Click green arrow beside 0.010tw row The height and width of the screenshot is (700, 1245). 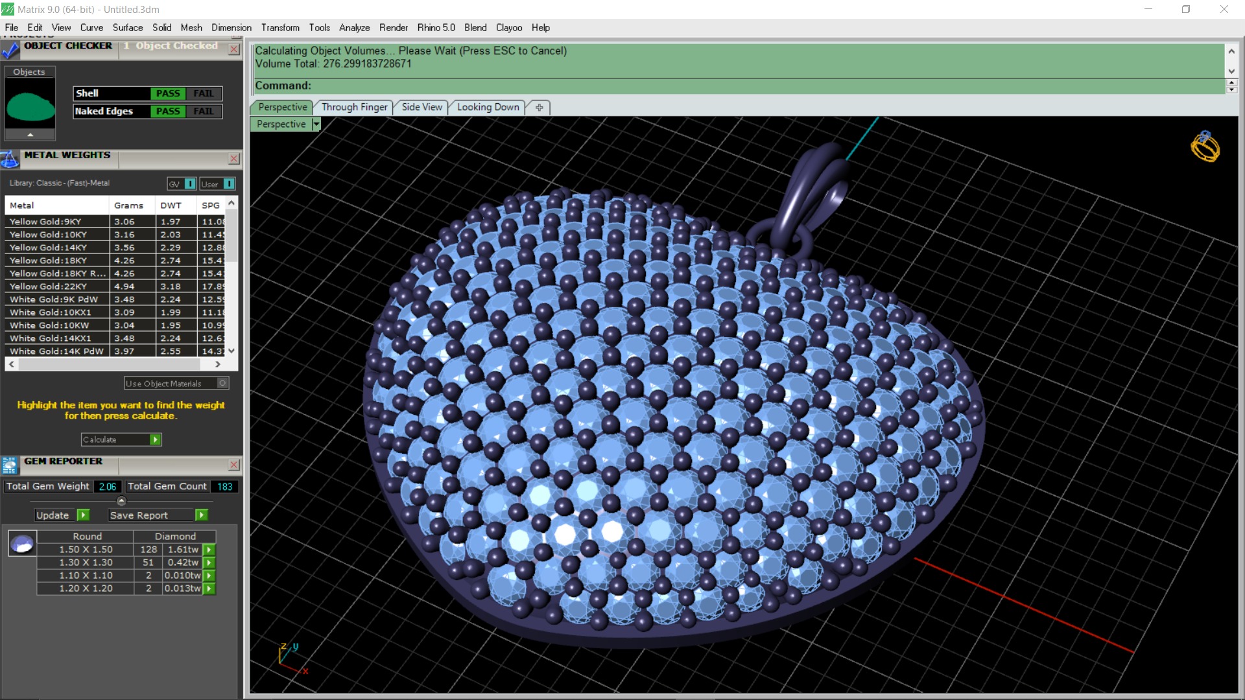tap(209, 576)
